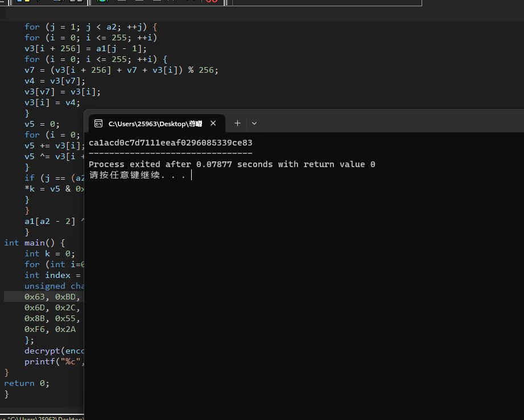Click the line 'v3[v7] = v3[i];'
The height and width of the screenshot is (420, 524).
63,92
